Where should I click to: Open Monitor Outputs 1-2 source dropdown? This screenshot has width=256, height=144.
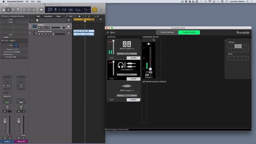click(x=127, y=54)
